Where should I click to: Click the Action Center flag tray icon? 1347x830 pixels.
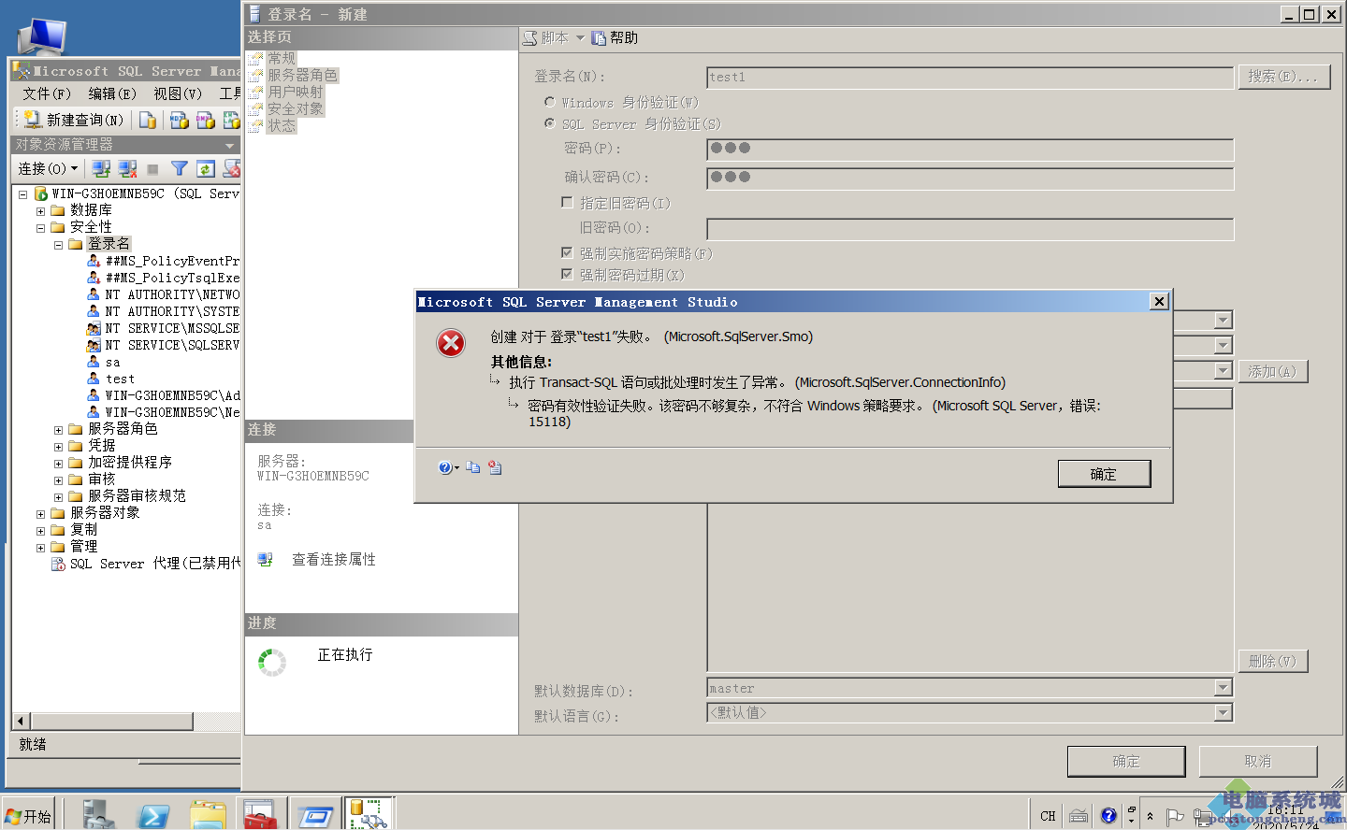click(1176, 816)
